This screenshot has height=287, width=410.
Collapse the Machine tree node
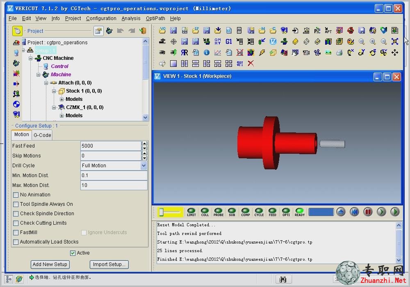point(39,75)
